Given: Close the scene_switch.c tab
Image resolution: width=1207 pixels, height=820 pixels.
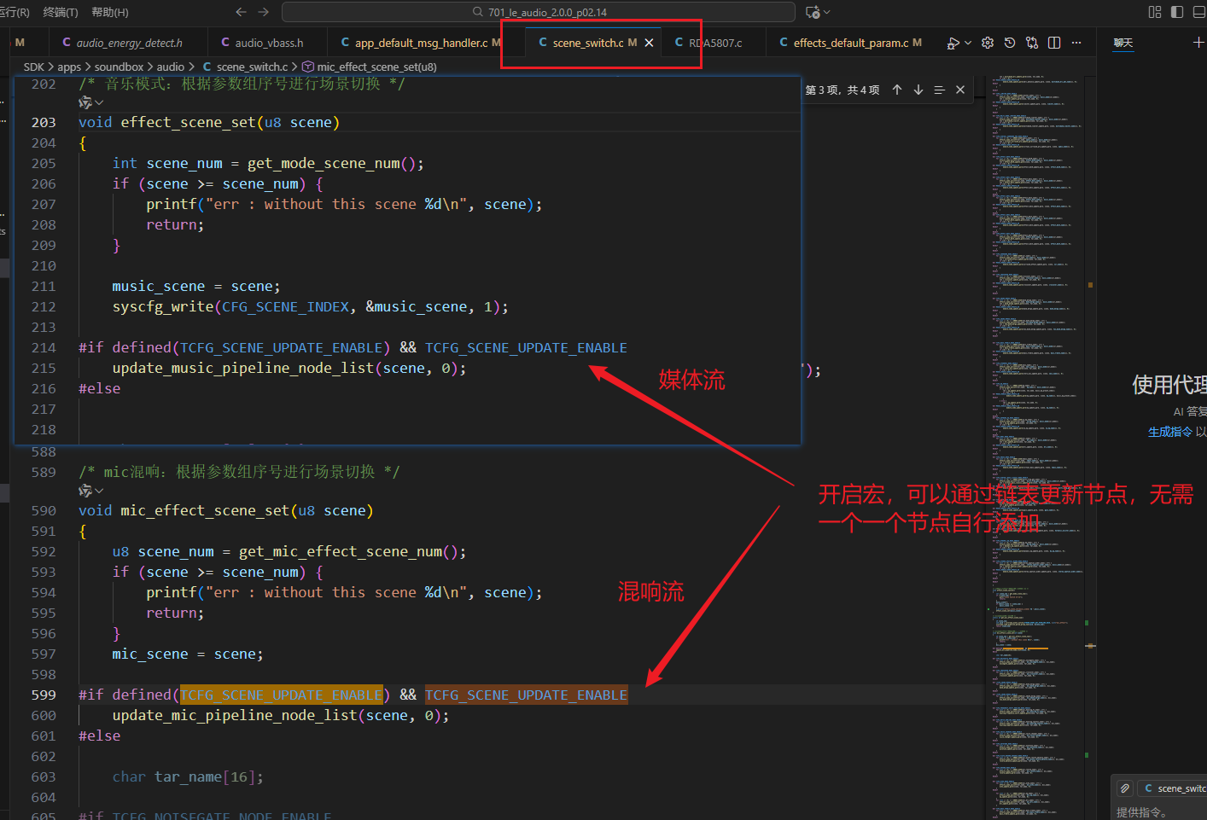Looking at the screenshot, I should click(x=649, y=43).
